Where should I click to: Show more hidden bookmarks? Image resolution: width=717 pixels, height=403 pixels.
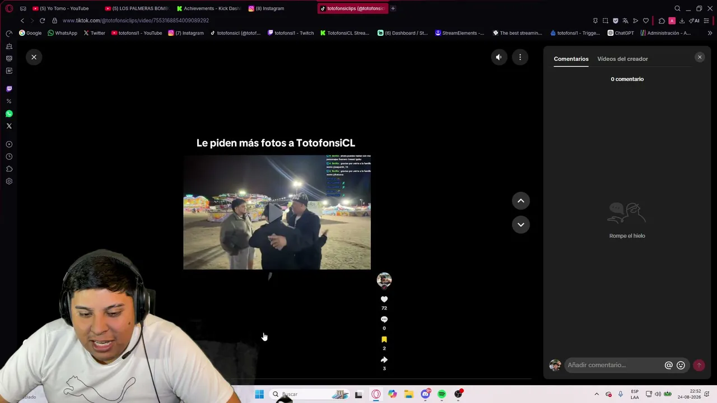pos(710,33)
